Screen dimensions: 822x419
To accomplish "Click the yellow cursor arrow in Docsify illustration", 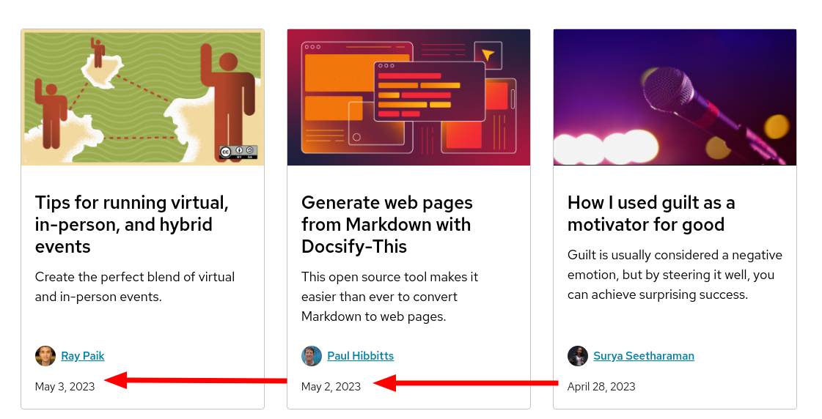I will (488, 55).
